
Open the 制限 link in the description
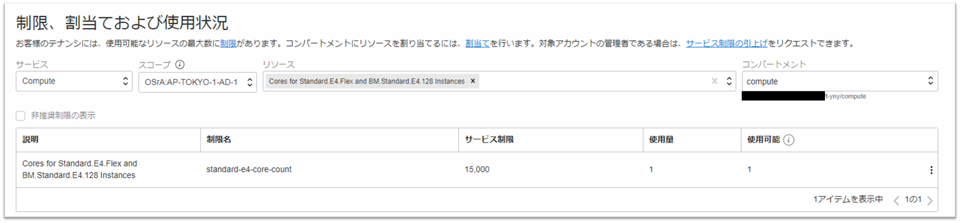click(228, 44)
